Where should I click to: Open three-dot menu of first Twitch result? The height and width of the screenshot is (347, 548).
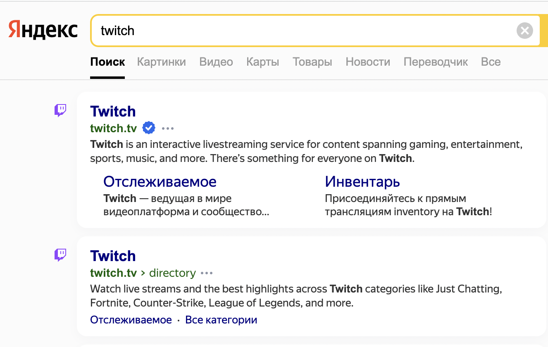[168, 128]
